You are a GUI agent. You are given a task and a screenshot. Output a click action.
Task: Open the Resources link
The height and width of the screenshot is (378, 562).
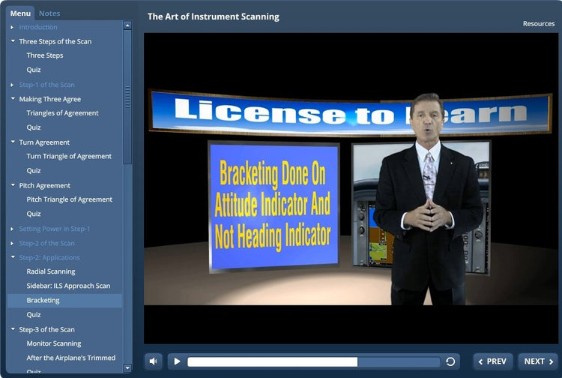(538, 24)
